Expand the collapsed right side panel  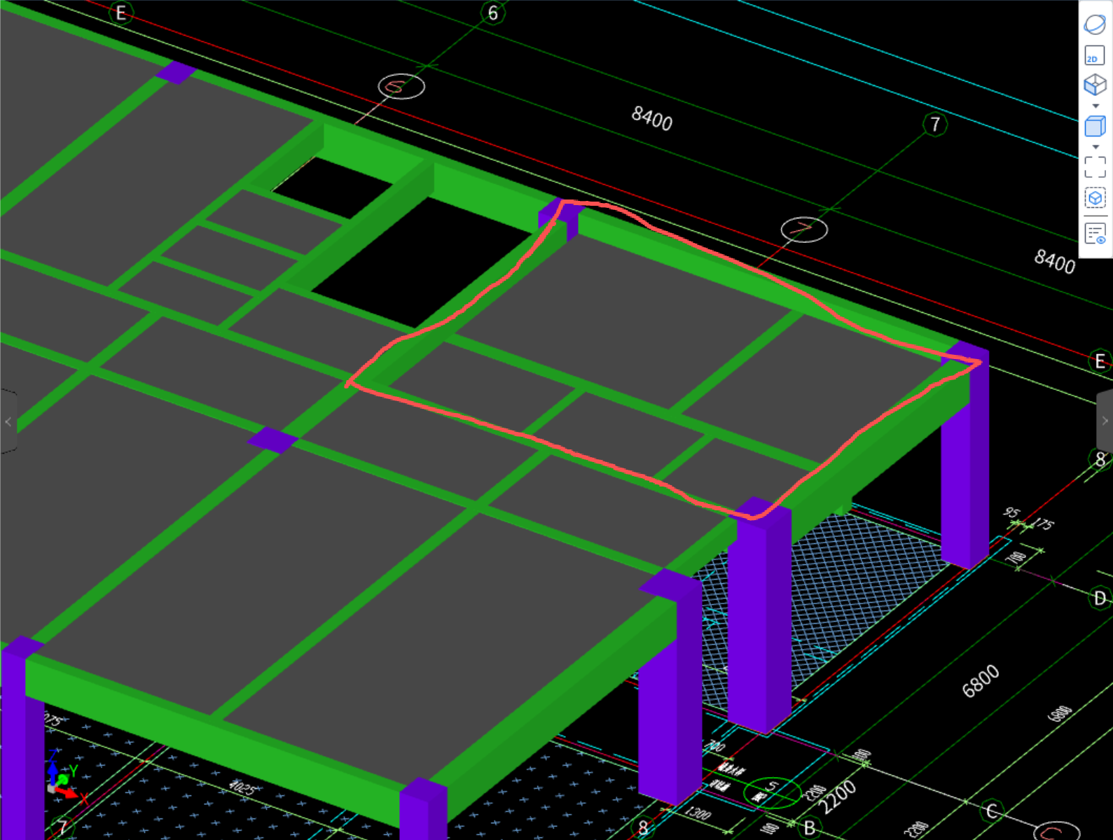tap(1105, 421)
